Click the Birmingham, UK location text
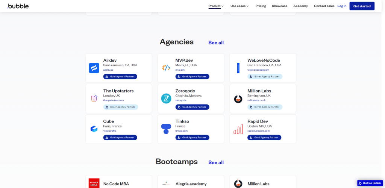Image resolution: width=385 pixels, height=188 pixels. coord(259,96)
